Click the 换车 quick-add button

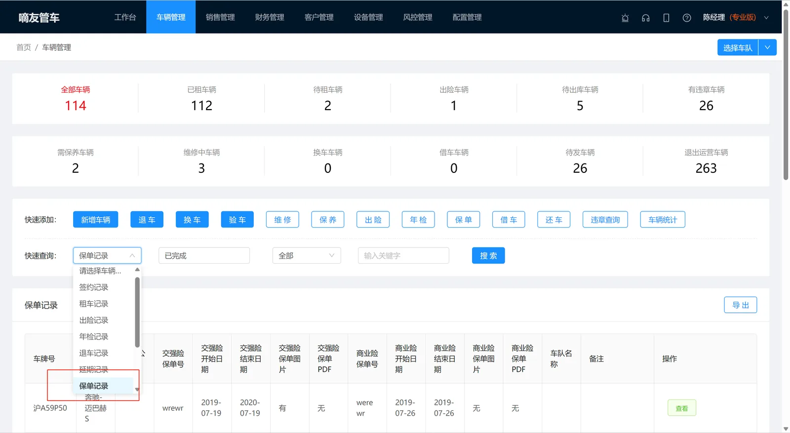point(192,220)
